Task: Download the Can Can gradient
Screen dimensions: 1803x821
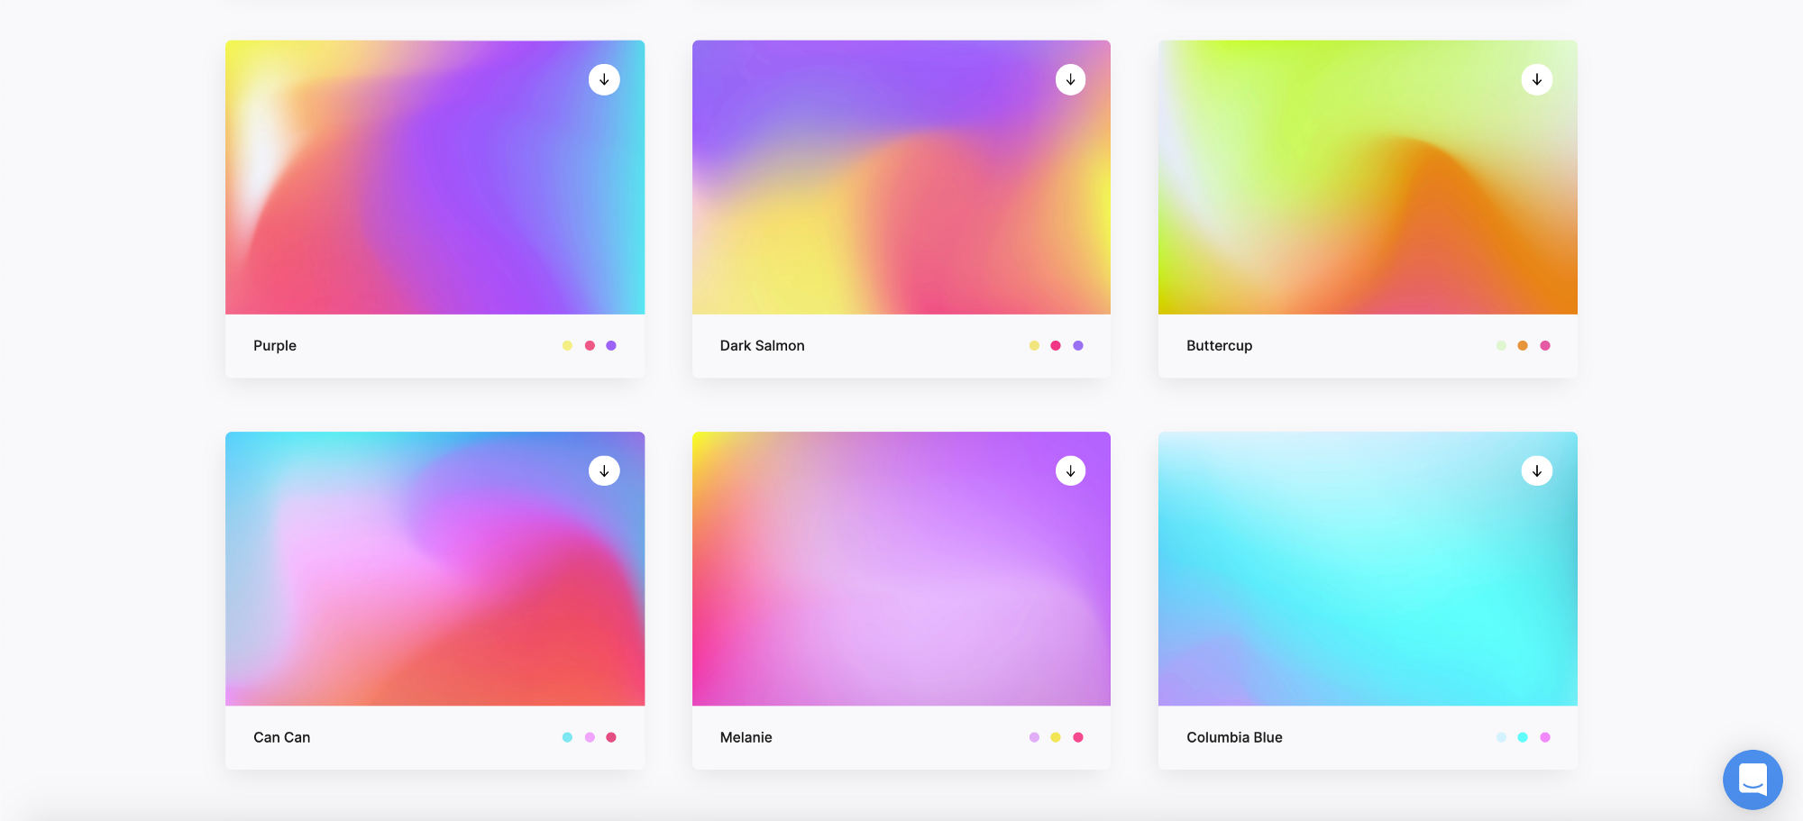Action: click(x=604, y=470)
